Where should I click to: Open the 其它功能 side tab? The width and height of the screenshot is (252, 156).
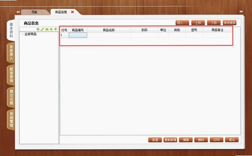click(x=11, y=97)
